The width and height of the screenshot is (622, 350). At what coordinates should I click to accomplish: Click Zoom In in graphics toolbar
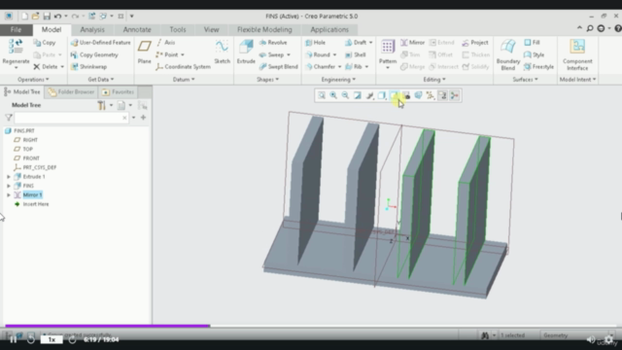(x=333, y=95)
